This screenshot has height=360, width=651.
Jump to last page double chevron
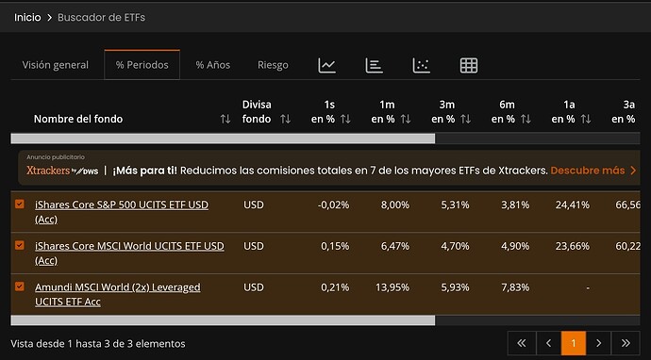click(x=626, y=343)
